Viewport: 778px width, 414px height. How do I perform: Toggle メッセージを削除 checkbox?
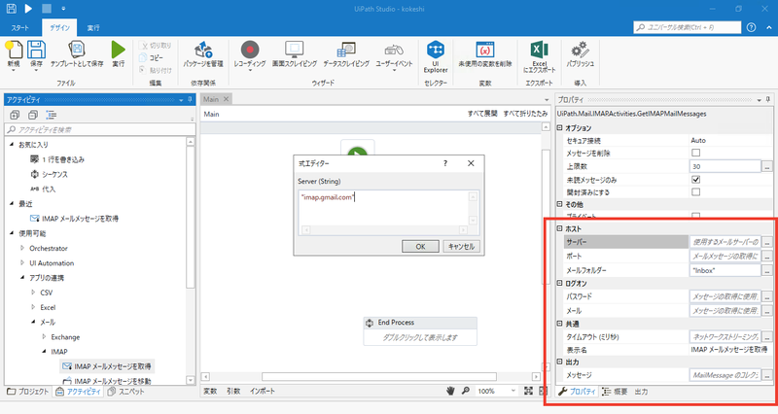pyautogui.click(x=695, y=153)
